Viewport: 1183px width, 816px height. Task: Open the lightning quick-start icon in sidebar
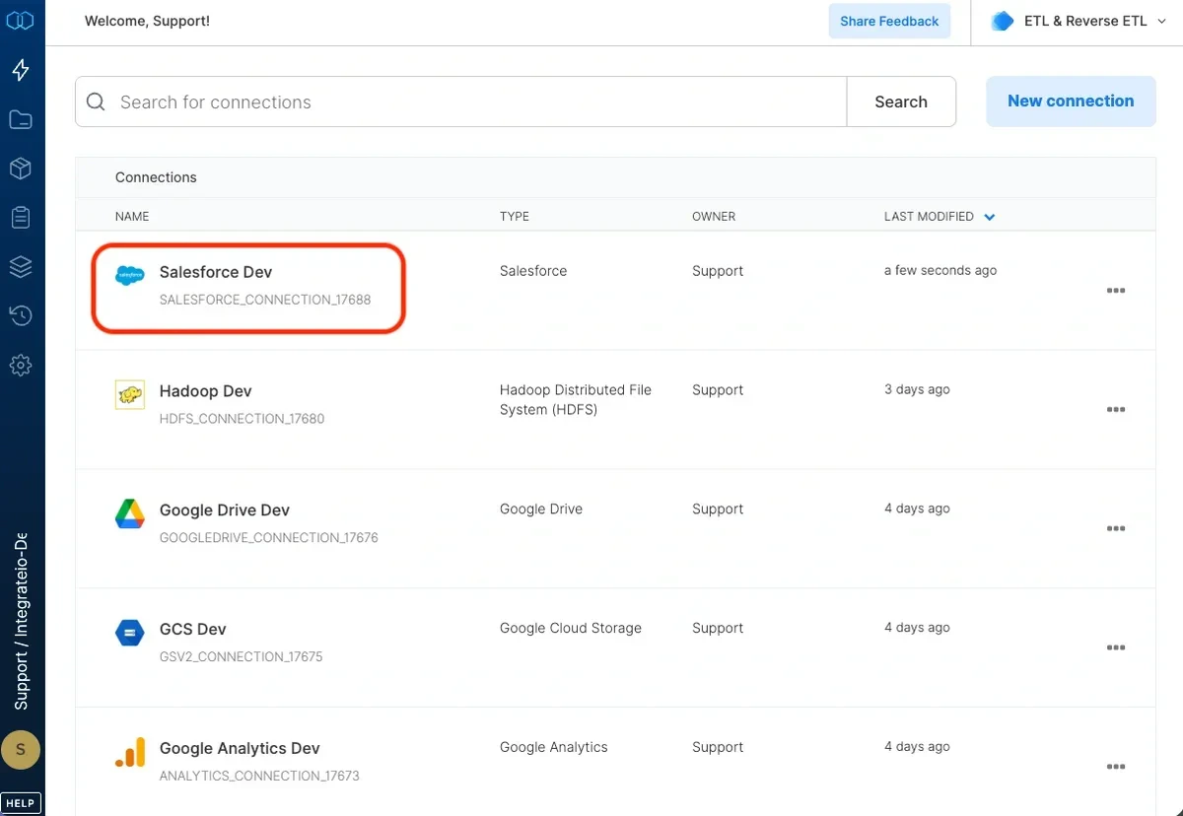(21, 69)
